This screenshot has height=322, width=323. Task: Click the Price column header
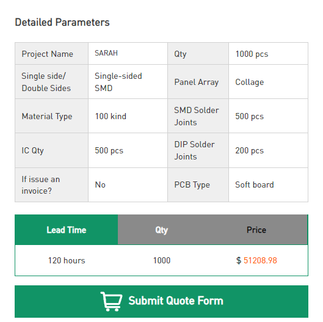[x=256, y=230]
